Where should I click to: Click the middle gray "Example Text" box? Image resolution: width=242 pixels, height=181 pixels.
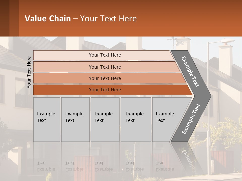tap(105, 119)
